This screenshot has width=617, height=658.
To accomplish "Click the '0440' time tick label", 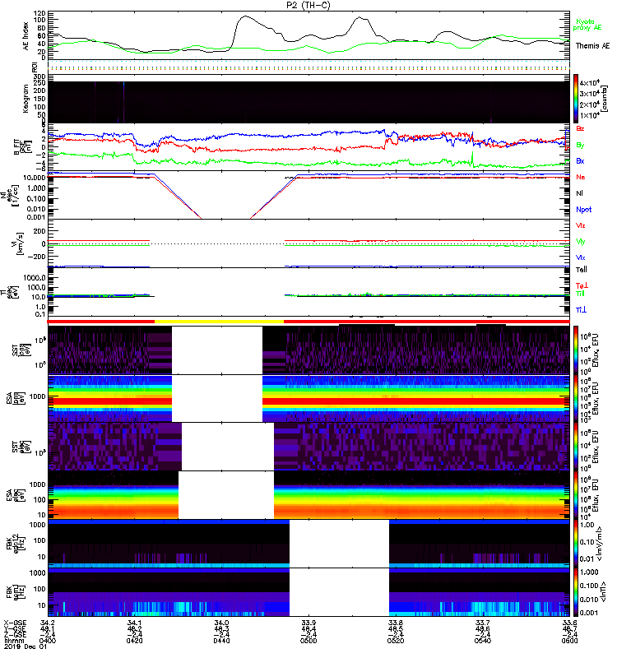I will pyautogui.click(x=221, y=641).
